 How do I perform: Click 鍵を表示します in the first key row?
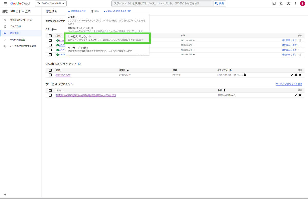tap(289, 40)
